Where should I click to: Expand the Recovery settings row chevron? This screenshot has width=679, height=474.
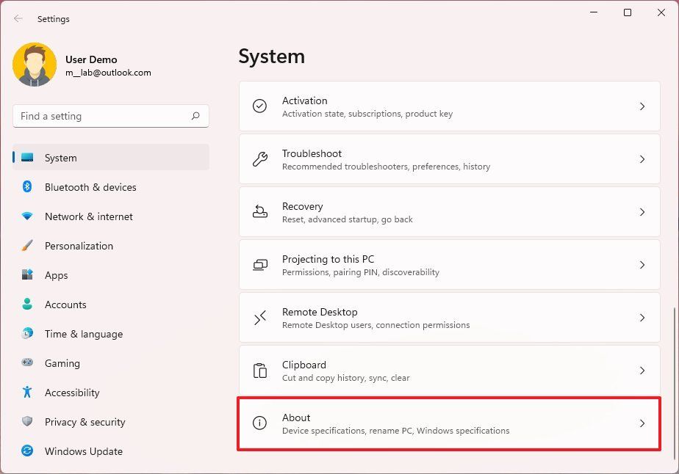[642, 212]
